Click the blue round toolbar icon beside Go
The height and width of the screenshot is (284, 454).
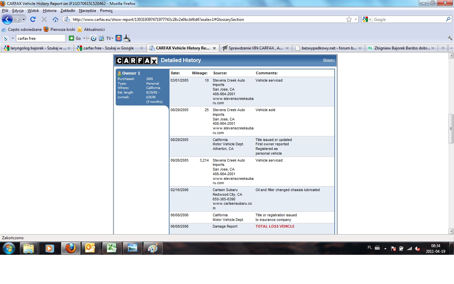(x=94, y=38)
